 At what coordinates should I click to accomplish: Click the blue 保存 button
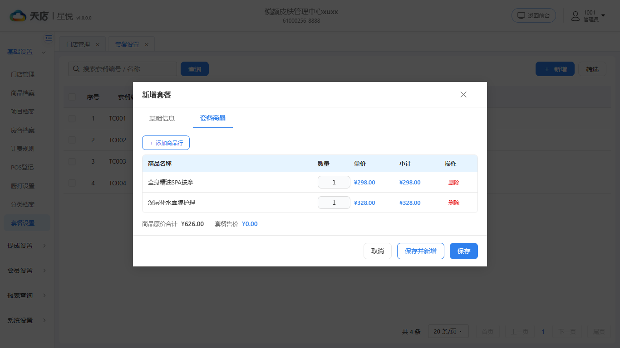coord(464,251)
